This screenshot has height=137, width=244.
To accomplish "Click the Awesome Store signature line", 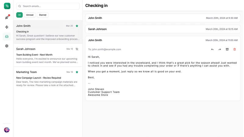I will [98, 95].
